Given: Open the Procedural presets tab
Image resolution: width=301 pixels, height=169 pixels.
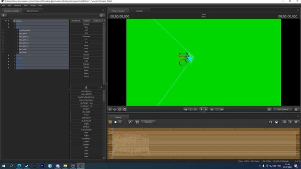Looking at the screenshot, I should (76, 21).
